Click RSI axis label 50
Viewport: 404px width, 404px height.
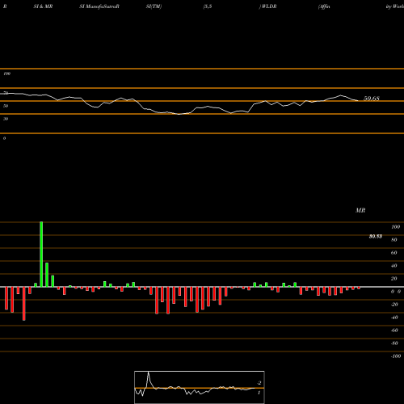(6, 106)
